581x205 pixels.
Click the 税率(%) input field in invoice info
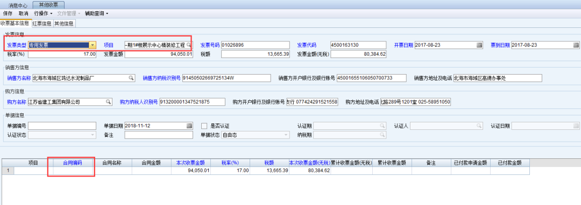(x=62, y=54)
